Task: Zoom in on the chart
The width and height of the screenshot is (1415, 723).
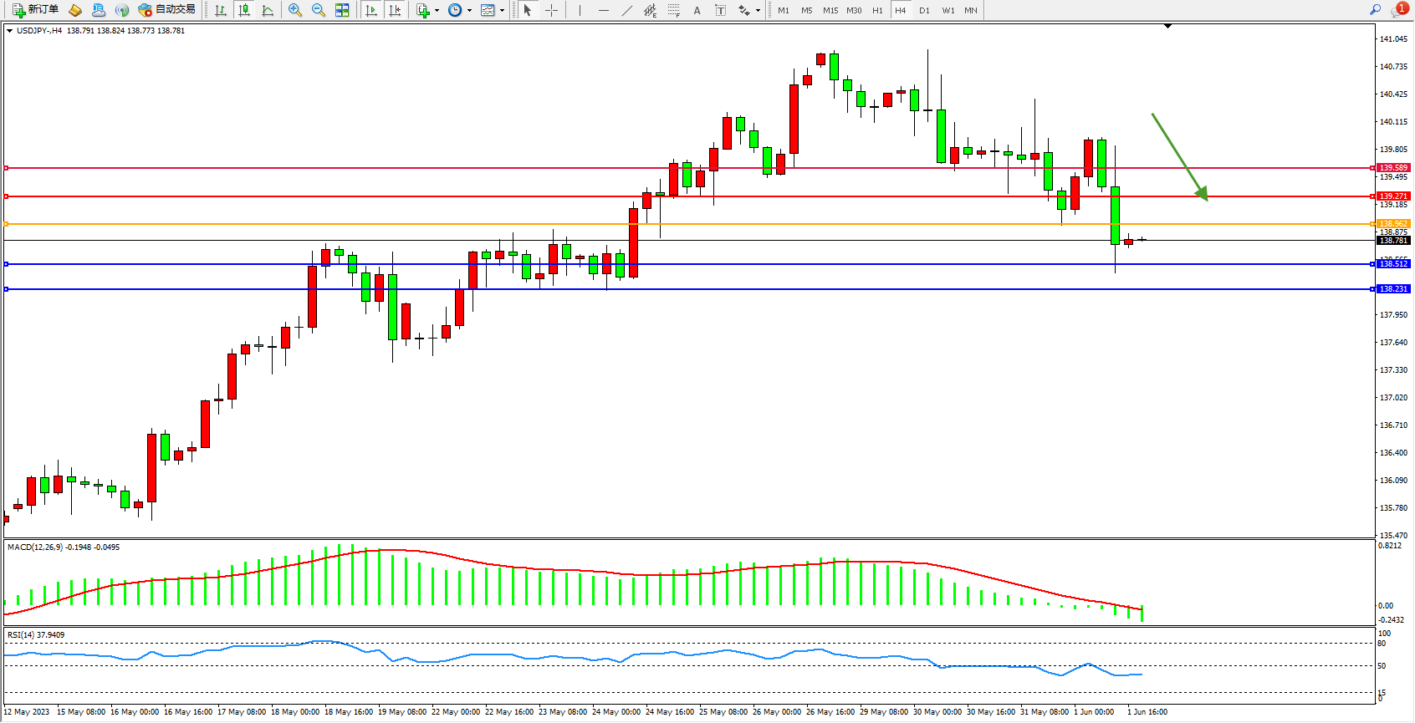Action: tap(294, 10)
